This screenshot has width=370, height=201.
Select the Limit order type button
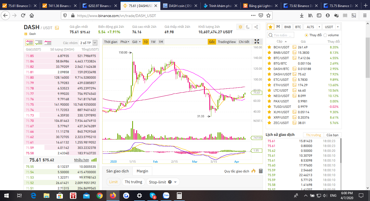(113, 182)
